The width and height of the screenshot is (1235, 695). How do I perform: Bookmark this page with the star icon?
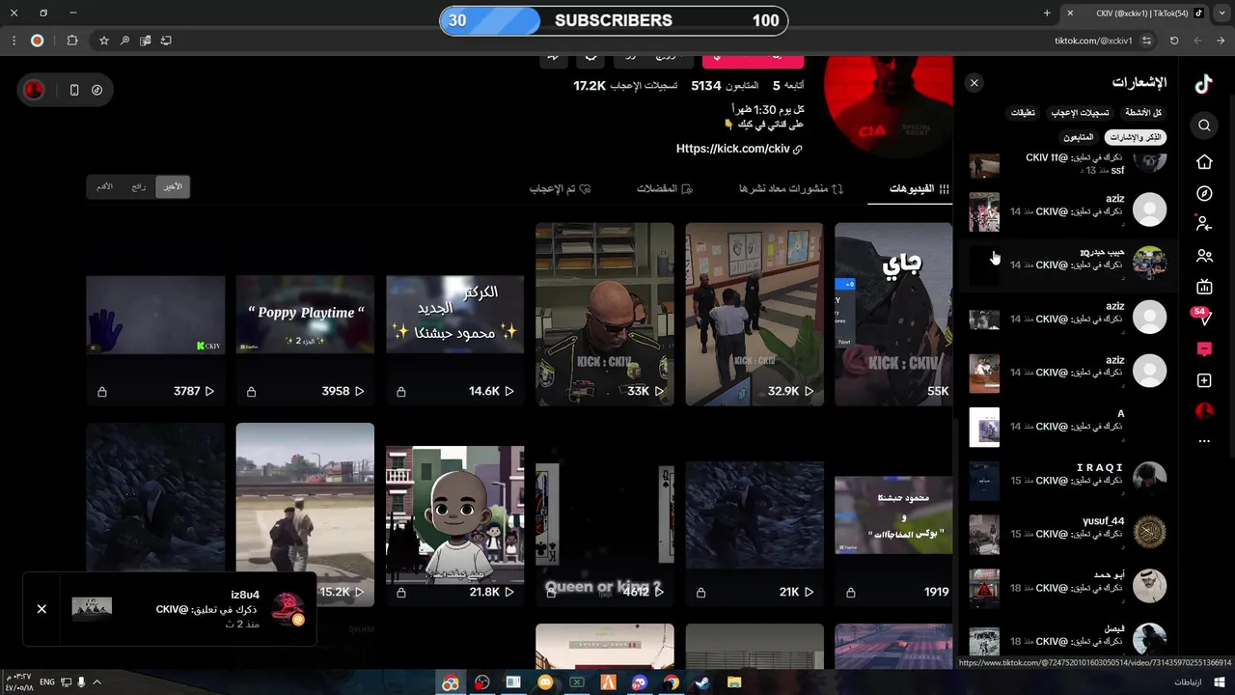[x=104, y=41]
